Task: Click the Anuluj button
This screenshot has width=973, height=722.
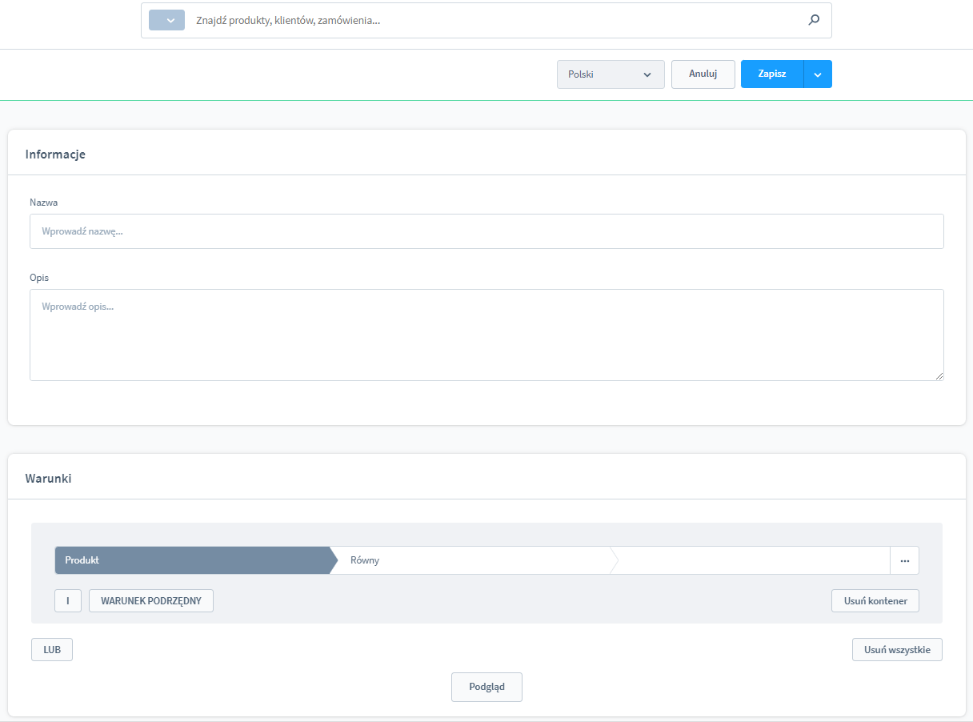Action: (x=703, y=74)
